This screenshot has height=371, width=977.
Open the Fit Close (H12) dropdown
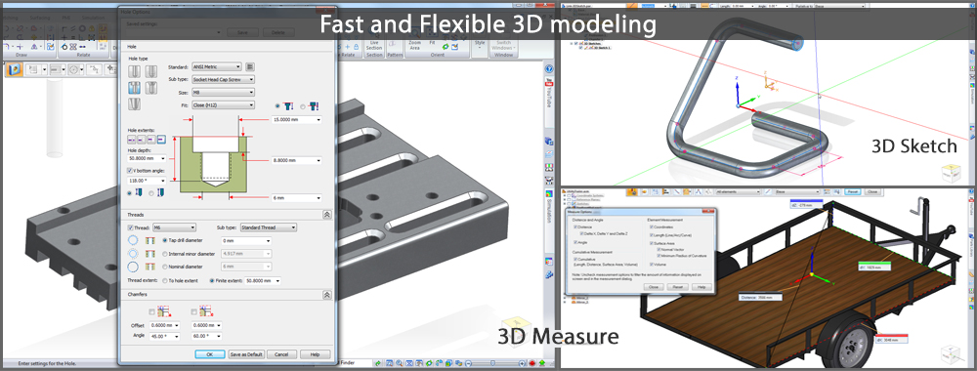223,105
